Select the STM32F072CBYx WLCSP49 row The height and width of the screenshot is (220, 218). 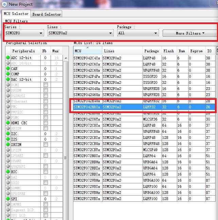coord(144,150)
